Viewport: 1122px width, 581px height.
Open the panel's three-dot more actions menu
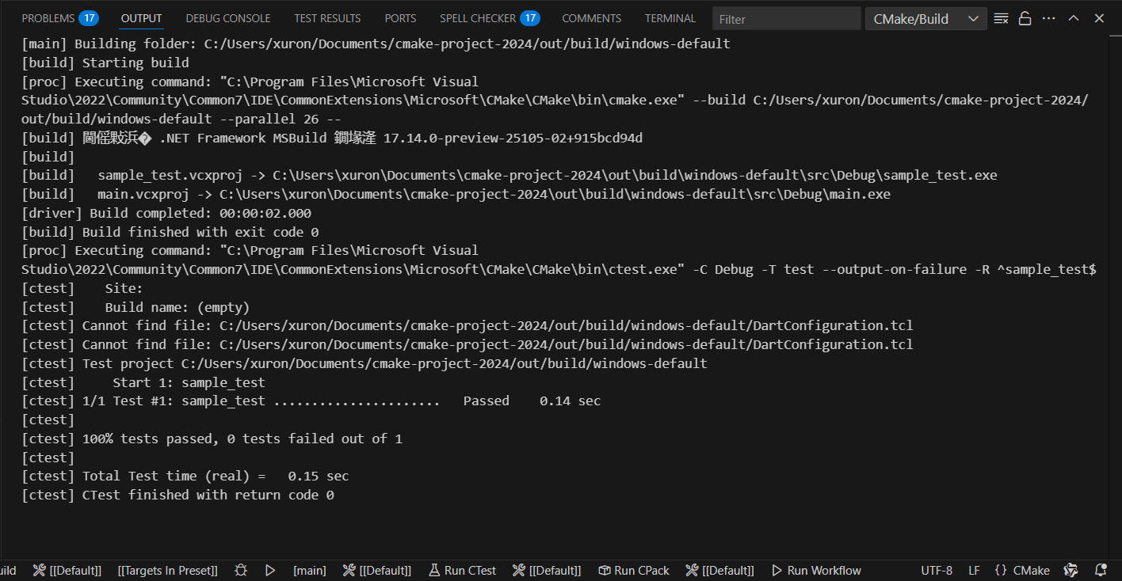click(x=1049, y=18)
